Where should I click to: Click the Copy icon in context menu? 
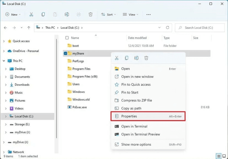point(127,58)
